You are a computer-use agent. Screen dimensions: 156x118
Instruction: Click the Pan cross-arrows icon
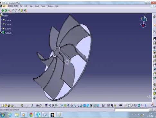[x=68, y=105]
